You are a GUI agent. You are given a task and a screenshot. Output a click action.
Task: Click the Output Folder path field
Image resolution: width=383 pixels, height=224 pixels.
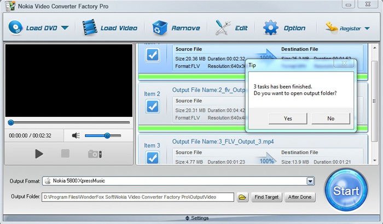tap(138, 197)
